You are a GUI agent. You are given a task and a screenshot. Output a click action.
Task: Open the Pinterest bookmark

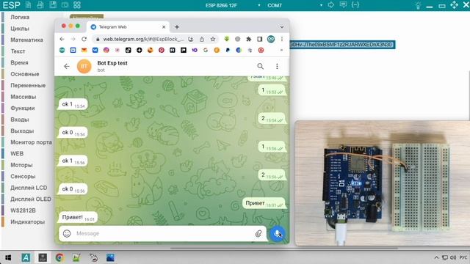pos(162,51)
